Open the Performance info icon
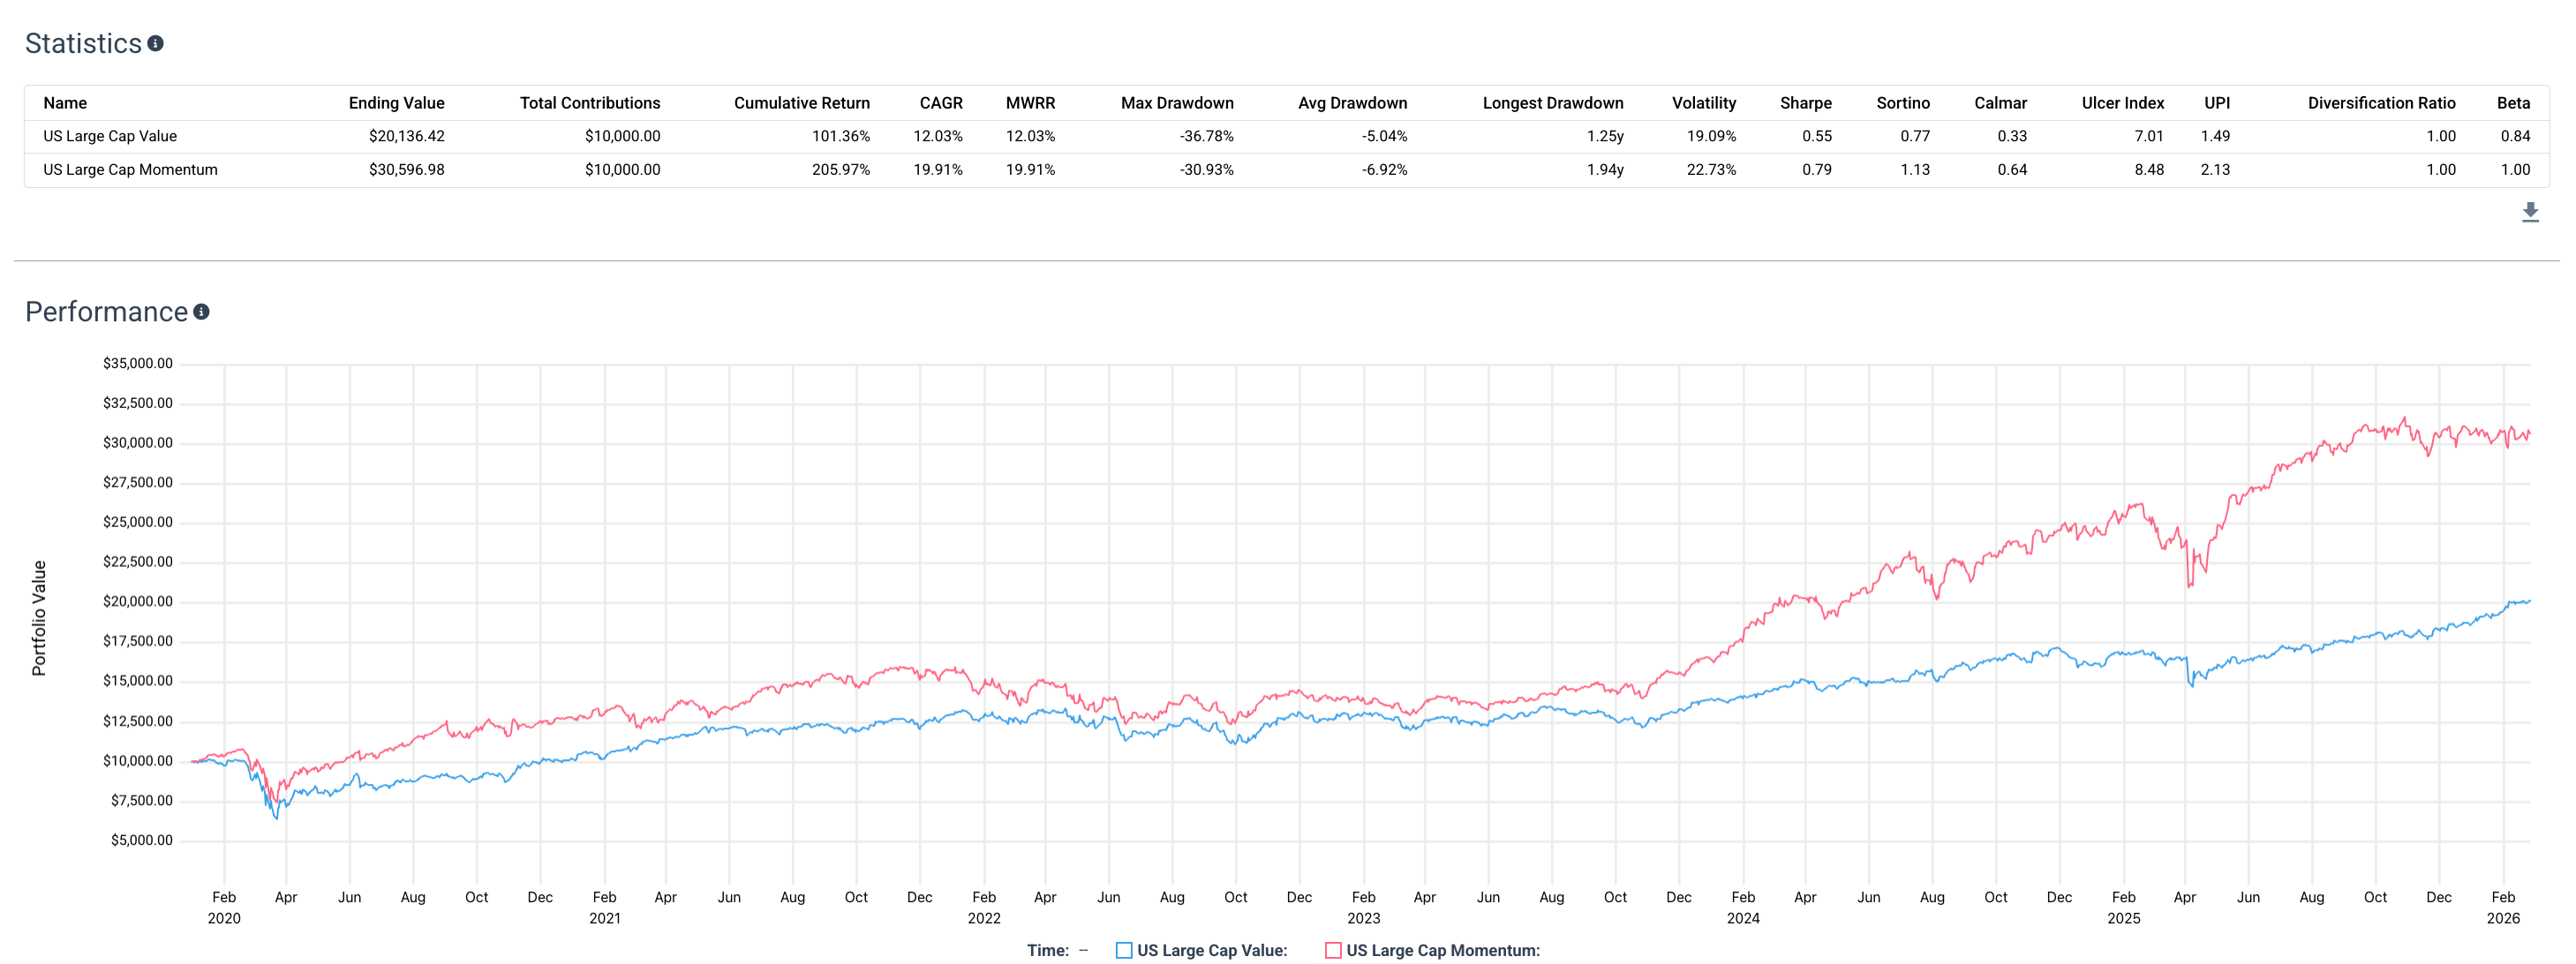2576x964 pixels. pyautogui.click(x=201, y=312)
